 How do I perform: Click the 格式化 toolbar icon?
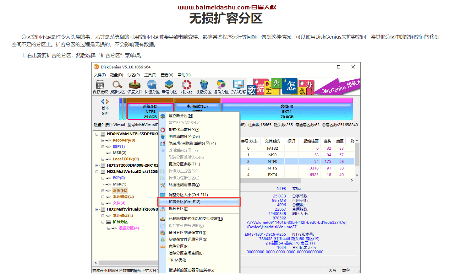click(x=187, y=87)
